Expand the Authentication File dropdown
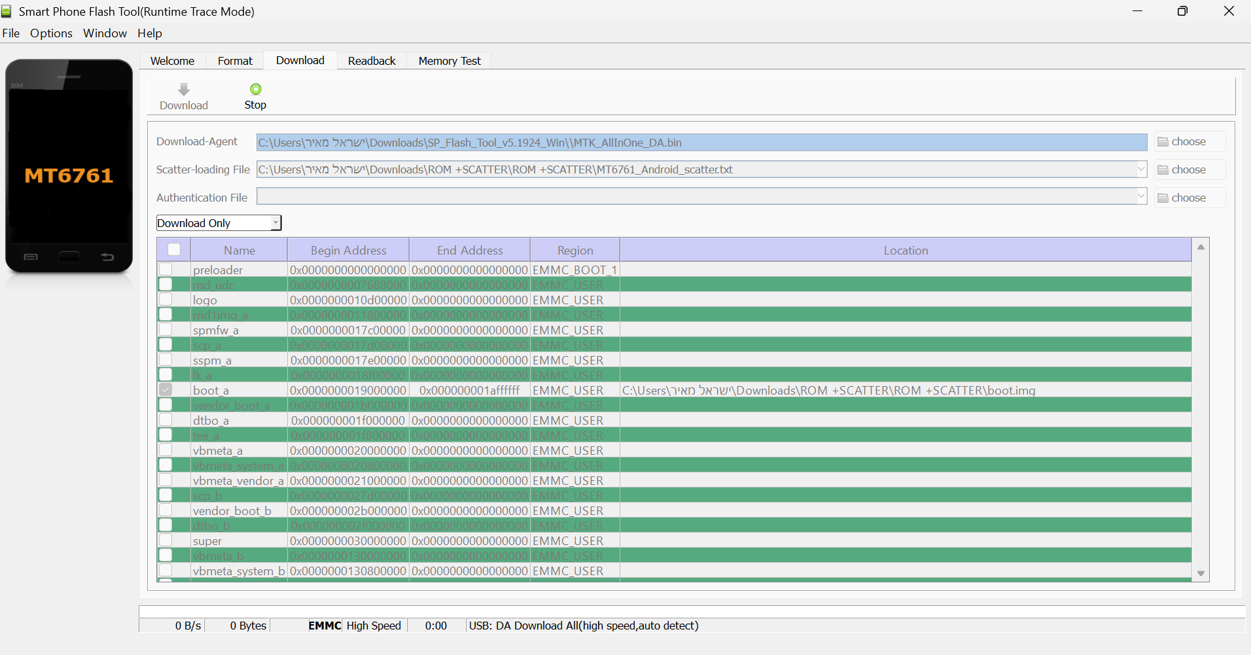1251x655 pixels. click(x=1141, y=196)
